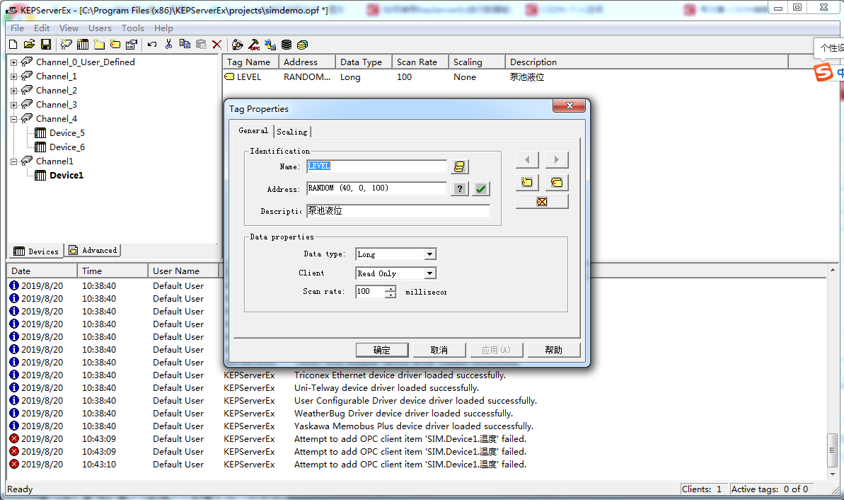Click the Scan Rate column header
The image size is (844, 500).
[420, 62]
